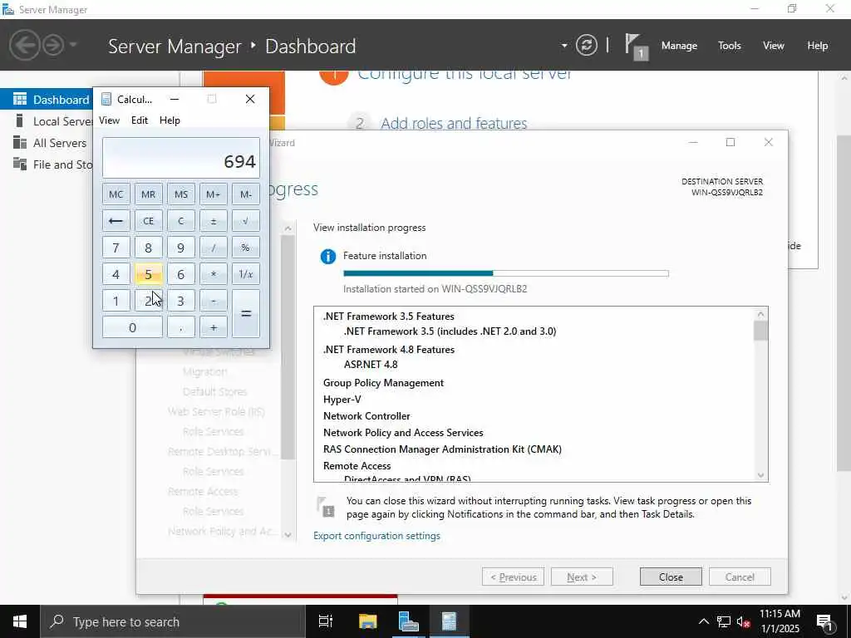Click the calculator backspace arrow key
851x638 pixels.
[x=116, y=221]
